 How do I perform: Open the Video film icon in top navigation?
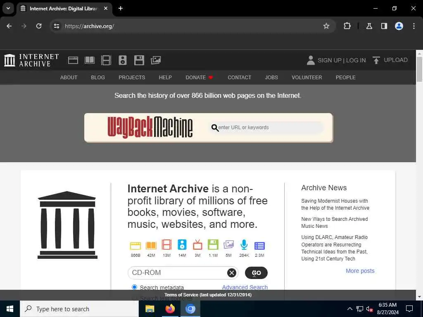pos(106,60)
